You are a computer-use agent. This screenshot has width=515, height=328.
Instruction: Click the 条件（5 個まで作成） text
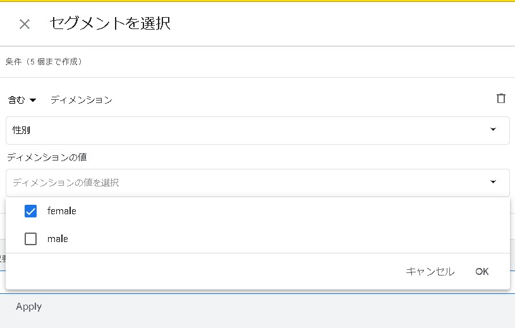point(44,62)
